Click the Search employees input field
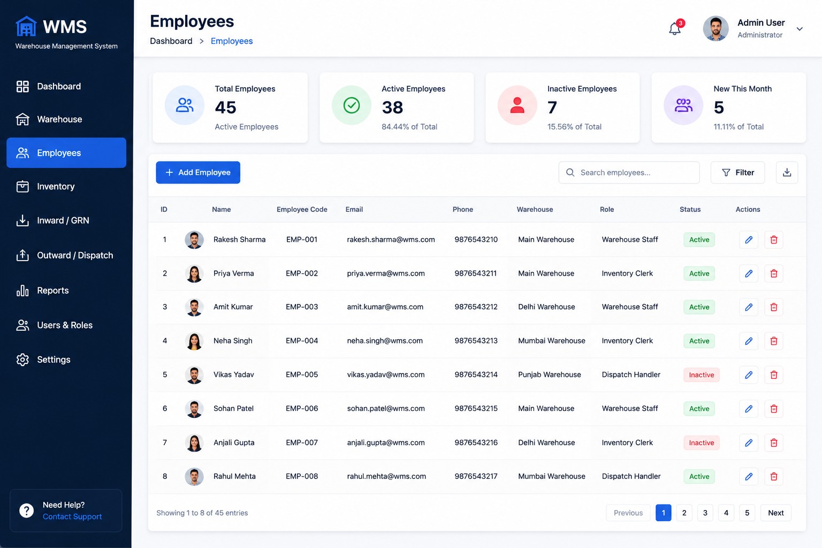 coord(629,172)
